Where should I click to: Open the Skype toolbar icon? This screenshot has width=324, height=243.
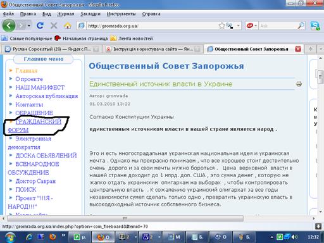[x=315, y=26]
